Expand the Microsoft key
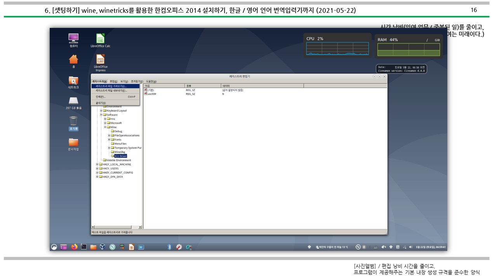The height and width of the screenshot is (279, 497). click(105, 123)
